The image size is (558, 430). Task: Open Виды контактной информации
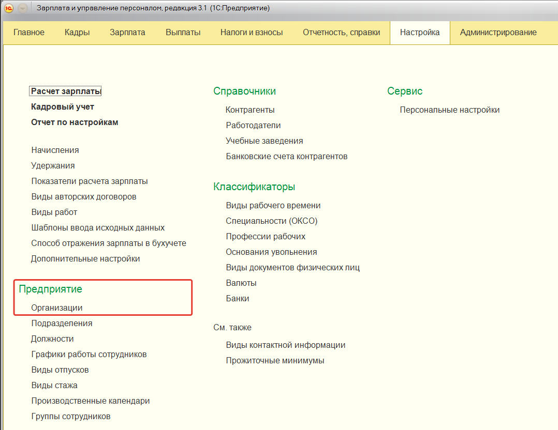click(x=286, y=345)
